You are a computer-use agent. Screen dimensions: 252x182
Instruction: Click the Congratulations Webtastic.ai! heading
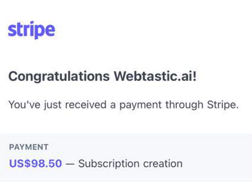tap(102, 76)
